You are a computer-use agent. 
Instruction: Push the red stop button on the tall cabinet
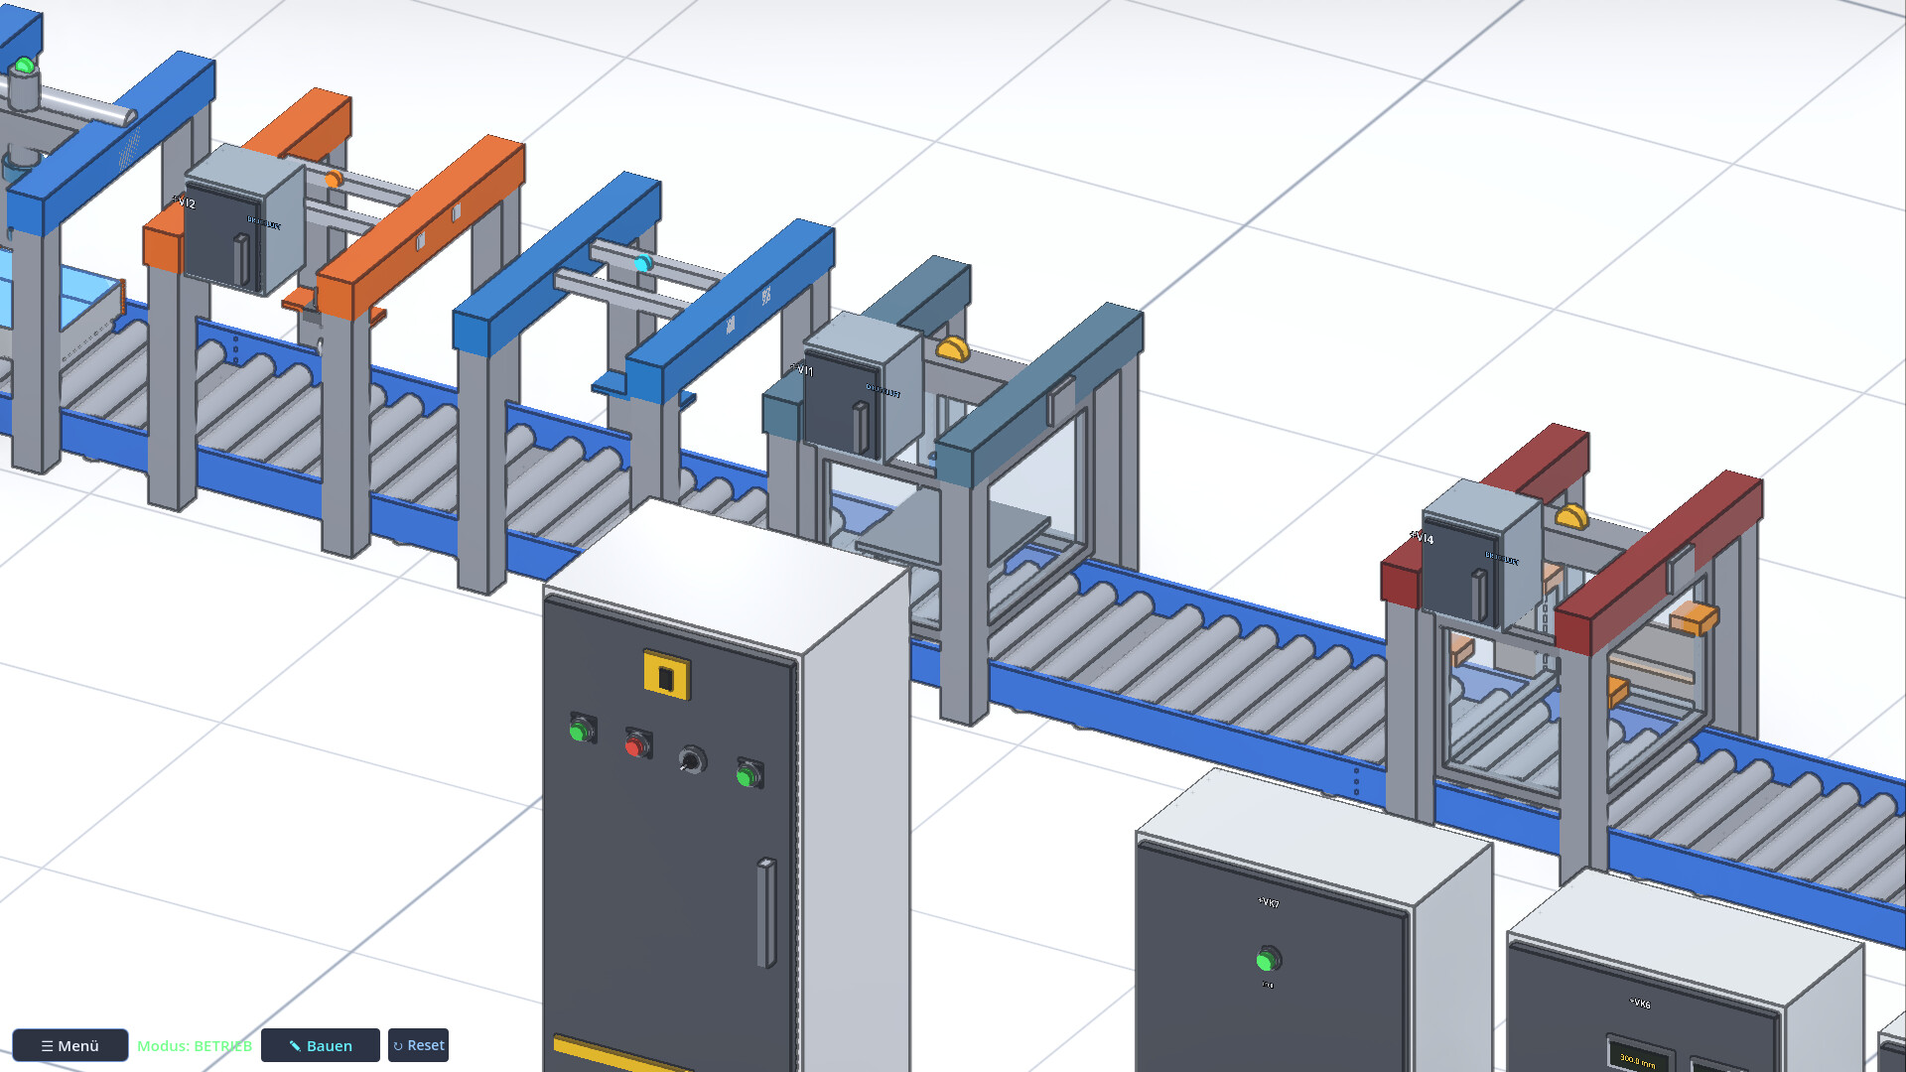pos(636,744)
